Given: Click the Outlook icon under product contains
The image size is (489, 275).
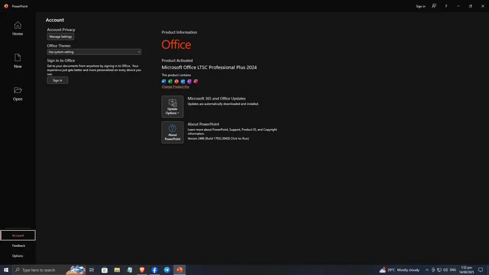Looking at the screenshot, I should (183, 81).
